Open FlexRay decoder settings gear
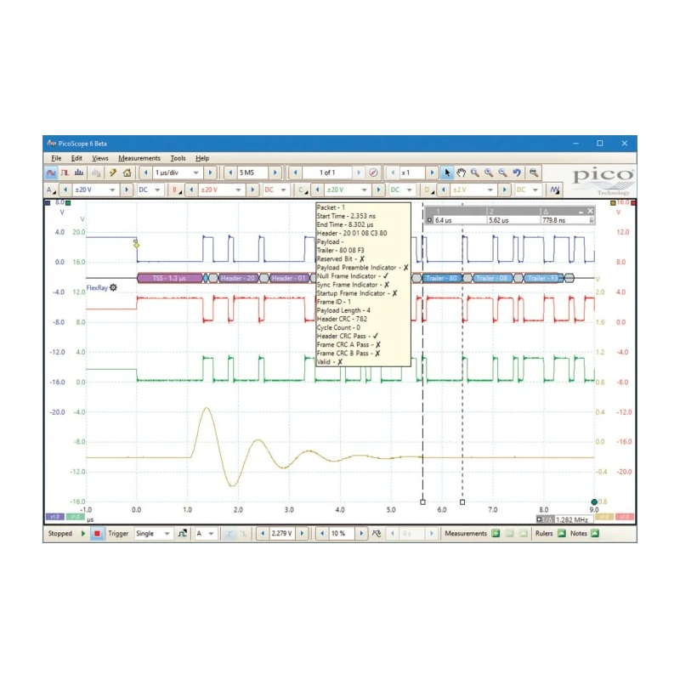 click(x=113, y=287)
